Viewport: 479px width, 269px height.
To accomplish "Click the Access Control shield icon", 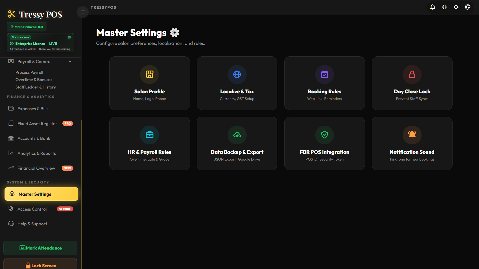I will click(x=11, y=209).
